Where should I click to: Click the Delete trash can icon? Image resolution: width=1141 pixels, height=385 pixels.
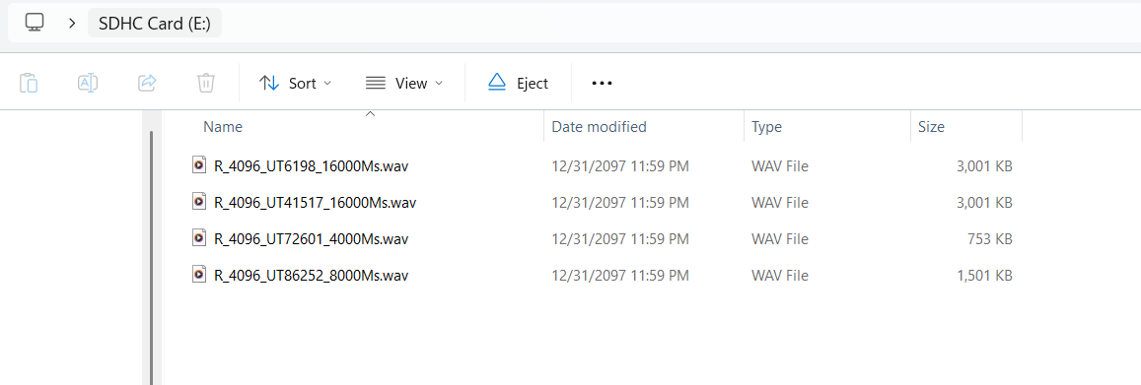[x=206, y=83]
